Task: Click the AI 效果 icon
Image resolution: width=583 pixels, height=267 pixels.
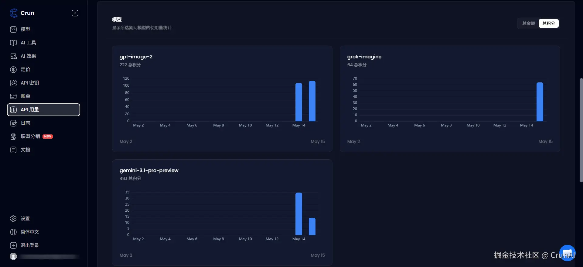Action: [13, 56]
